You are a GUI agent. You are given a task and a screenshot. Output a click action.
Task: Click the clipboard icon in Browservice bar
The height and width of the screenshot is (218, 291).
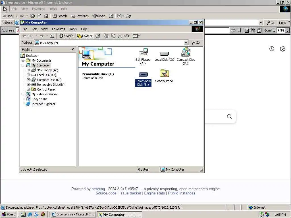click(259, 30)
